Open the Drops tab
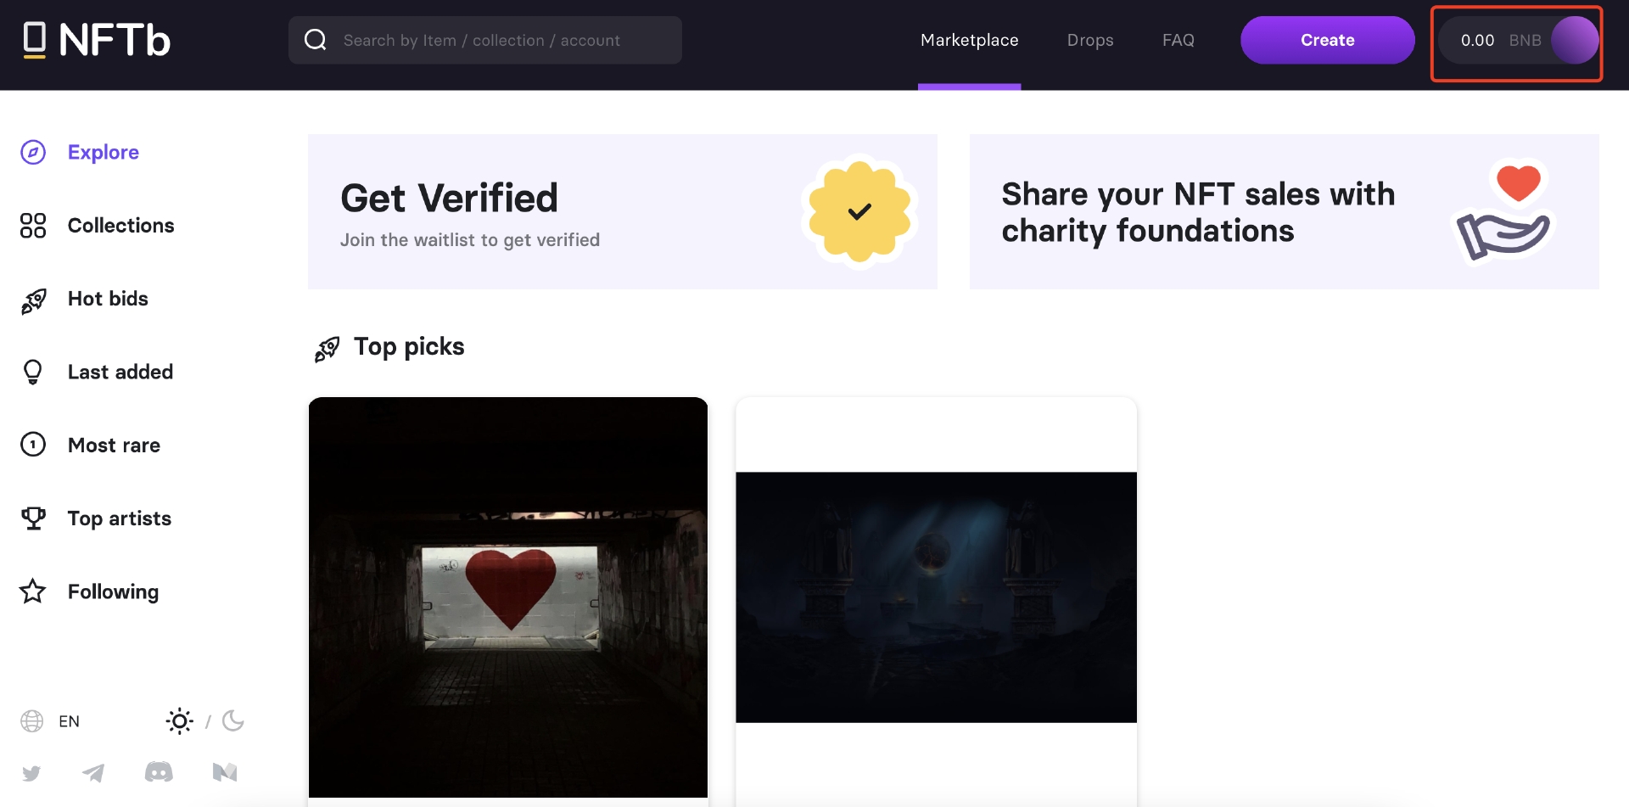1629x807 pixels. (x=1090, y=40)
